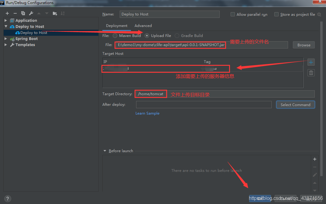Select the Upload File radio option
This screenshot has height=204, width=326.
coord(147,36)
